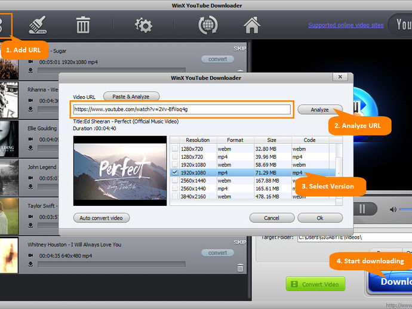Click the convert button for Sugar video
Screen dimensions: 412x309
click(217, 59)
